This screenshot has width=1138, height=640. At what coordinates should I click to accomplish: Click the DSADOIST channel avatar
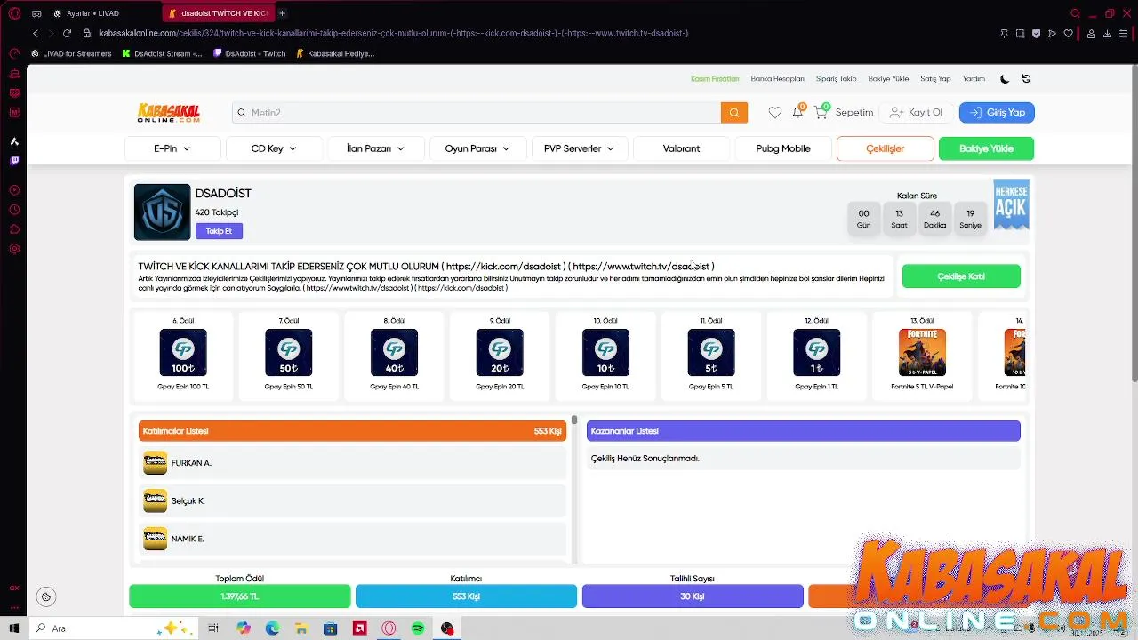pyautogui.click(x=162, y=212)
